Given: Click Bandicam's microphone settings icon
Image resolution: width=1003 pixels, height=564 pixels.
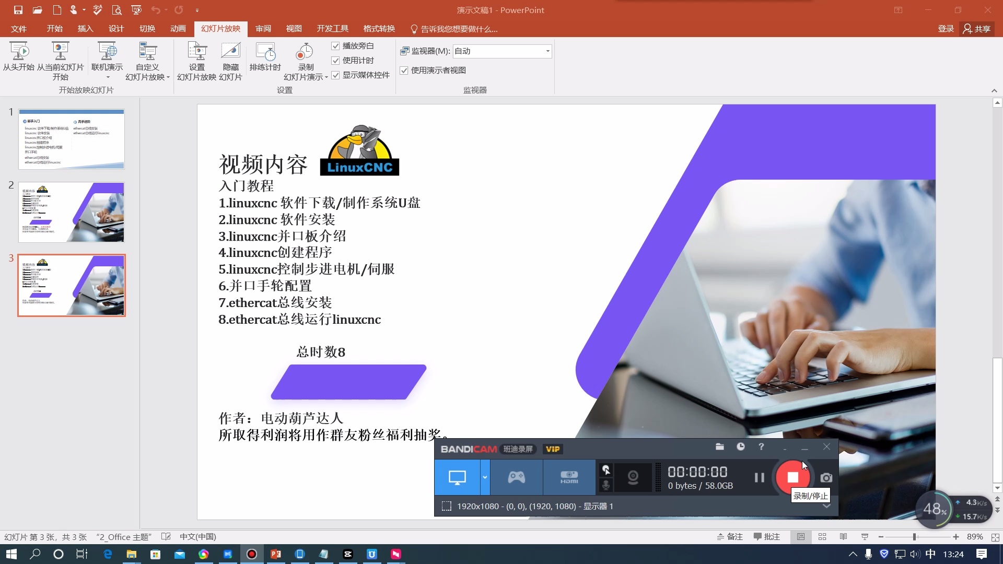Looking at the screenshot, I should pyautogui.click(x=606, y=485).
